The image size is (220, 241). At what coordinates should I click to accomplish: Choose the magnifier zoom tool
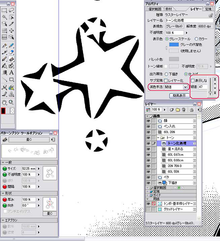tap(11, 102)
